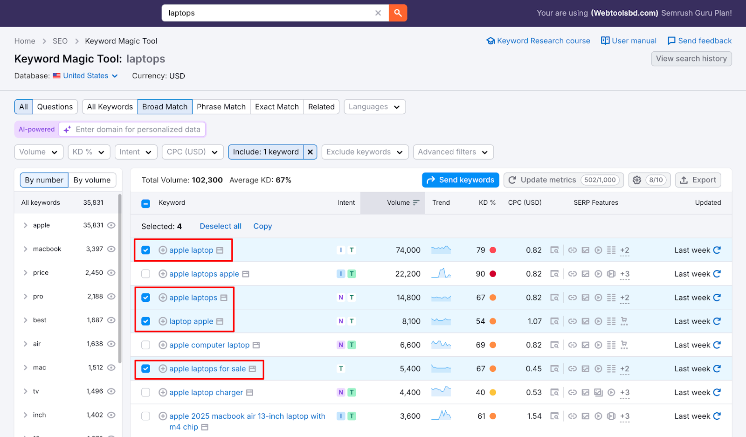Switch to the Phrase Match tab

221,106
